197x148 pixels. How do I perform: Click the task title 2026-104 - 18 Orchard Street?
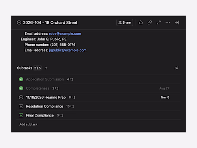point(50,22)
